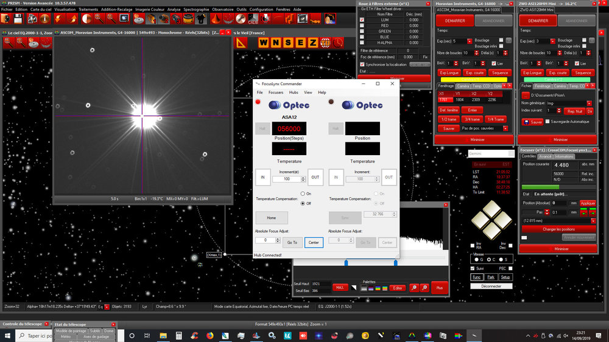Click the North 'N' direction button
The image size is (609, 342).
[276, 43]
